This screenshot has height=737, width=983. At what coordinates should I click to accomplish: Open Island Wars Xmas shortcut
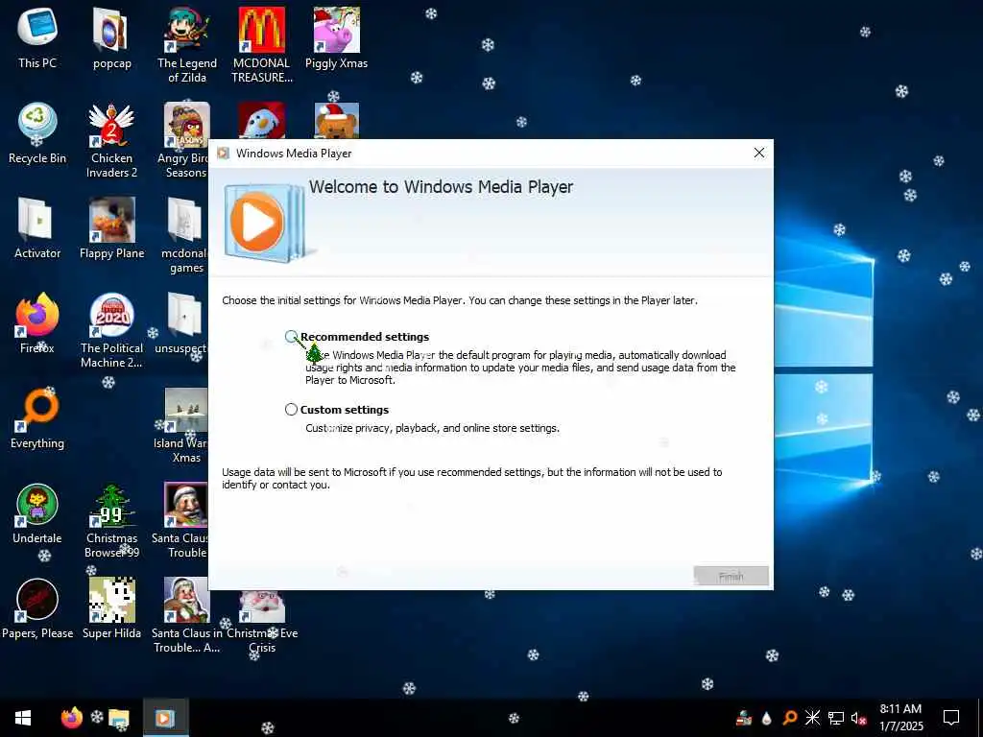click(181, 426)
